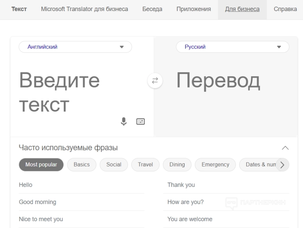Screen dimensions: 303x228
Task: Open the Русский target language dropdown
Action: pyautogui.click(x=232, y=47)
